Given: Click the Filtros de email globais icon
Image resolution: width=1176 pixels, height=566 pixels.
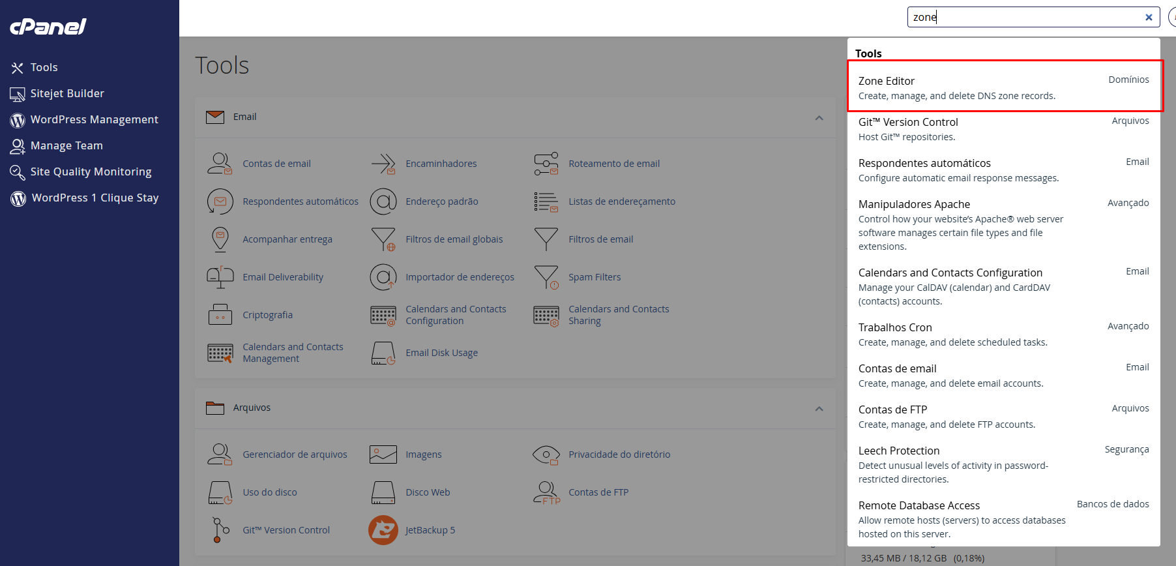Looking at the screenshot, I should 383,239.
